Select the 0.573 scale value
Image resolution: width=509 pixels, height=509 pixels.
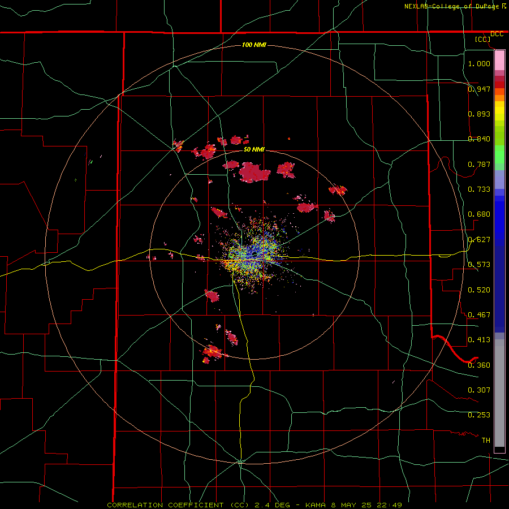click(479, 265)
